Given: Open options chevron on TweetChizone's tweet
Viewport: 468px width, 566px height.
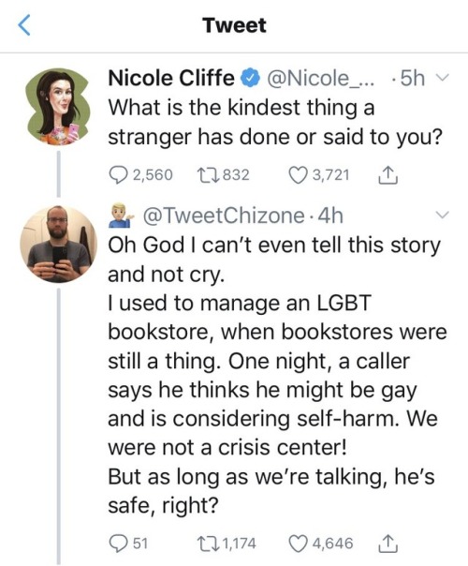Looking at the screenshot, I should coord(442,215).
